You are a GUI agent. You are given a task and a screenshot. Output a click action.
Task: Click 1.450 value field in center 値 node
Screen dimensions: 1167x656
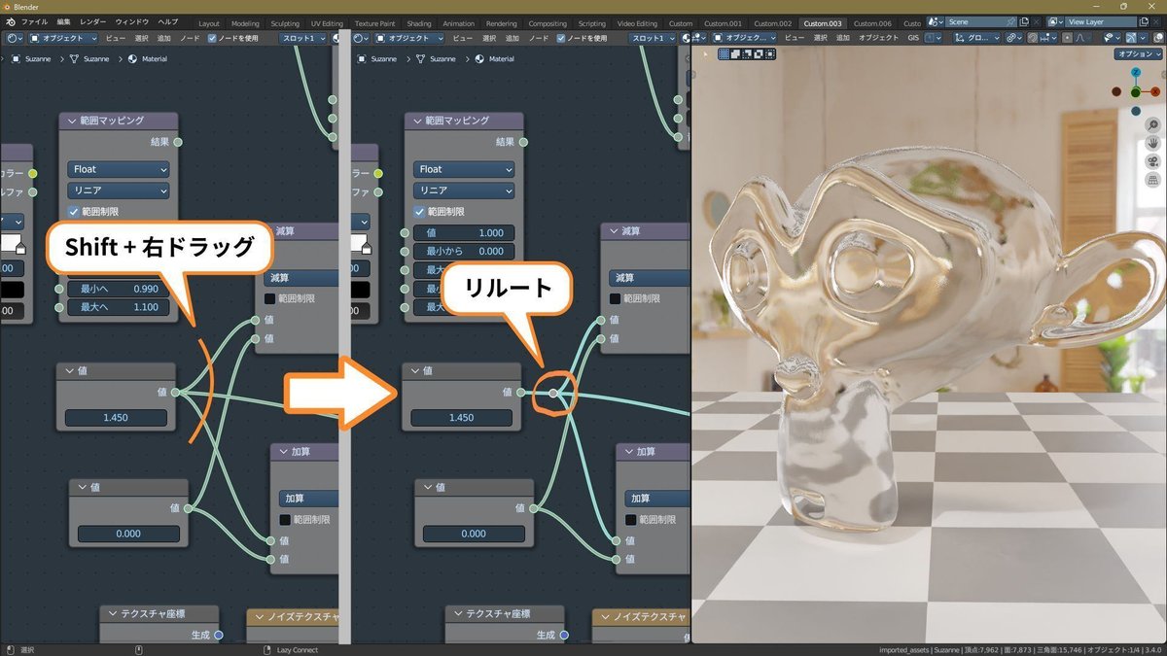click(462, 418)
